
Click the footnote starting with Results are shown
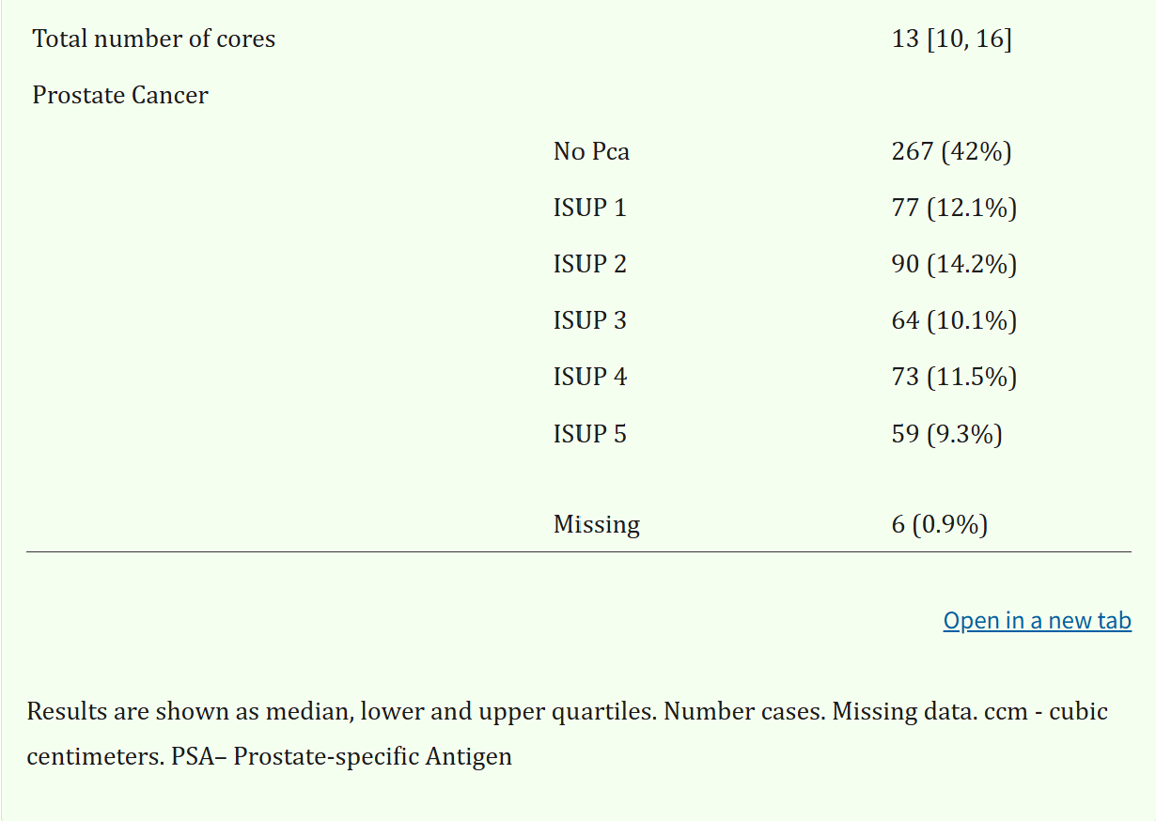pos(567,734)
